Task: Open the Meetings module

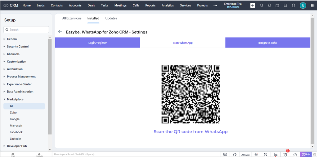Action: pyautogui.click(x=120, y=5)
